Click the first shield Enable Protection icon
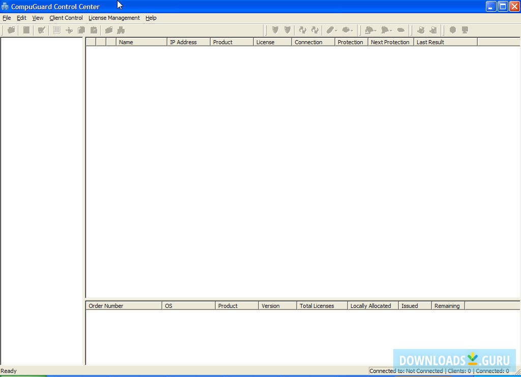This screenshot has width=521, height=377. click(x=275, y=30)
